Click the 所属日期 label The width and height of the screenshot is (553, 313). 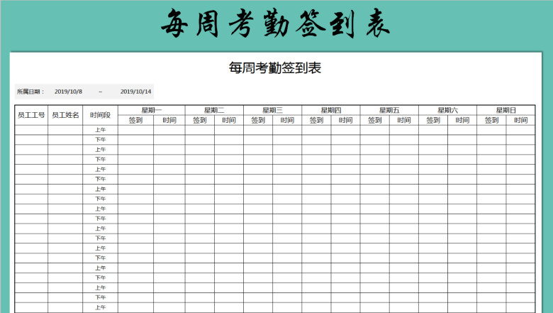(x=30, y=92)
